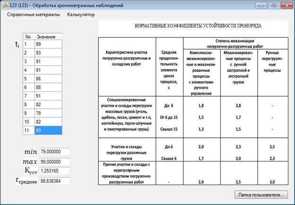Click the min field showing 79,000000
This screenshot has width=295, height=205.
(x=54, y=152)
